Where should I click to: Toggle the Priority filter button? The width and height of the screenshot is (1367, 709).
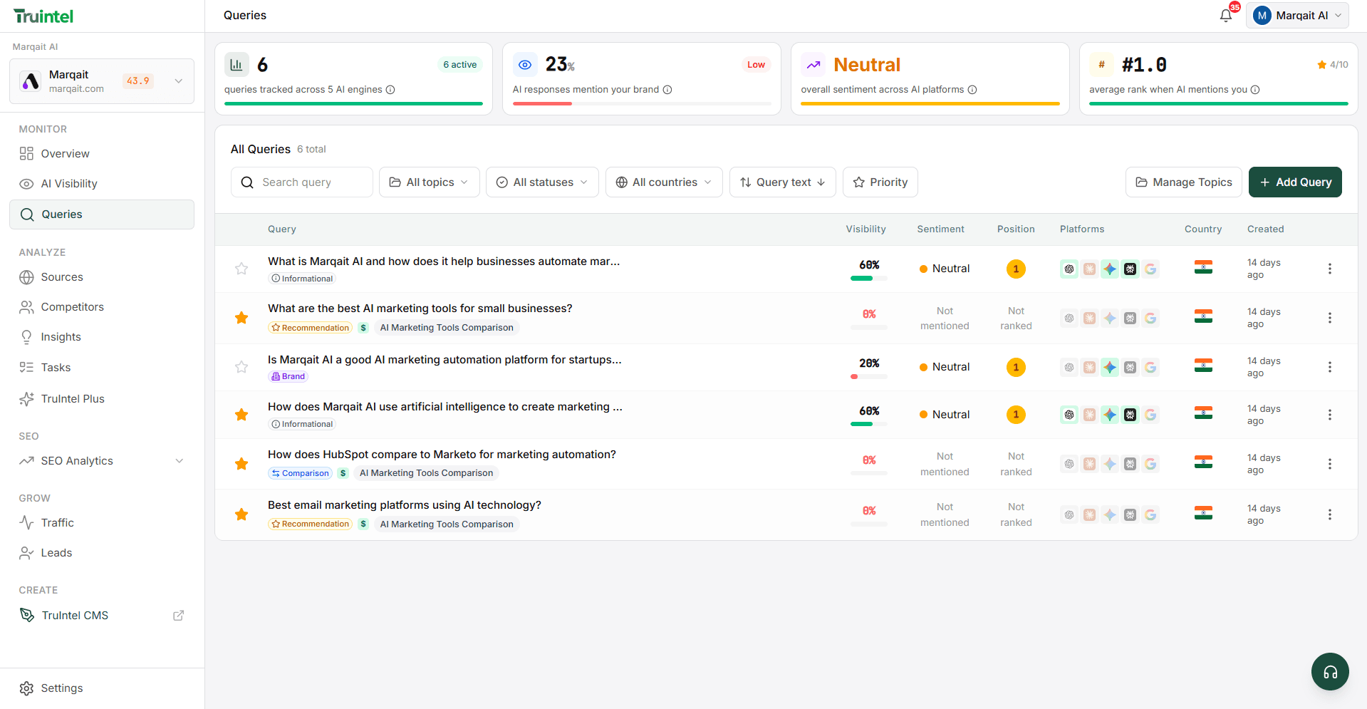pyautogui.click(x=880, y=182)
